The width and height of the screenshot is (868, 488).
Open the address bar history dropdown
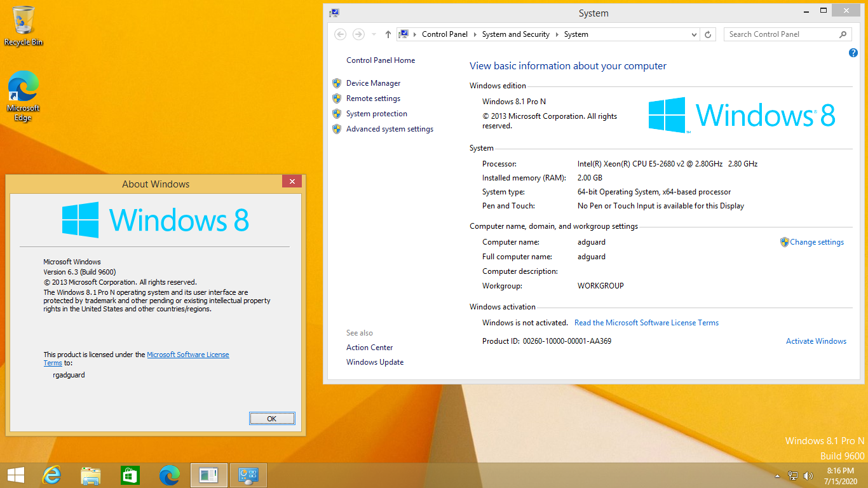(x=694, y=34)
